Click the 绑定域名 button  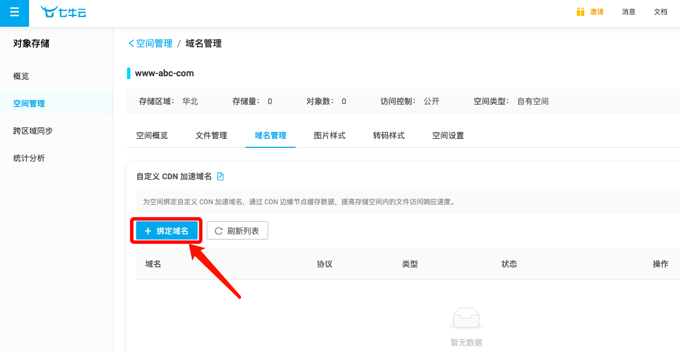[x=167, y=230]
